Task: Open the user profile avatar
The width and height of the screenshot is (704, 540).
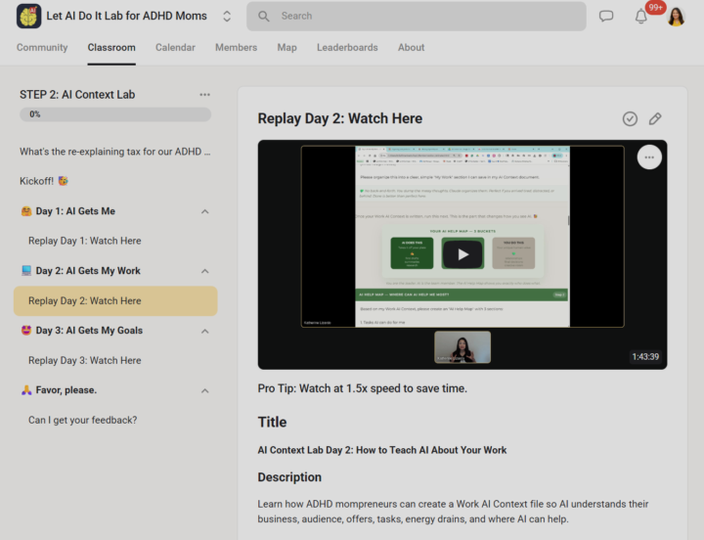Action: coord(677,17)
